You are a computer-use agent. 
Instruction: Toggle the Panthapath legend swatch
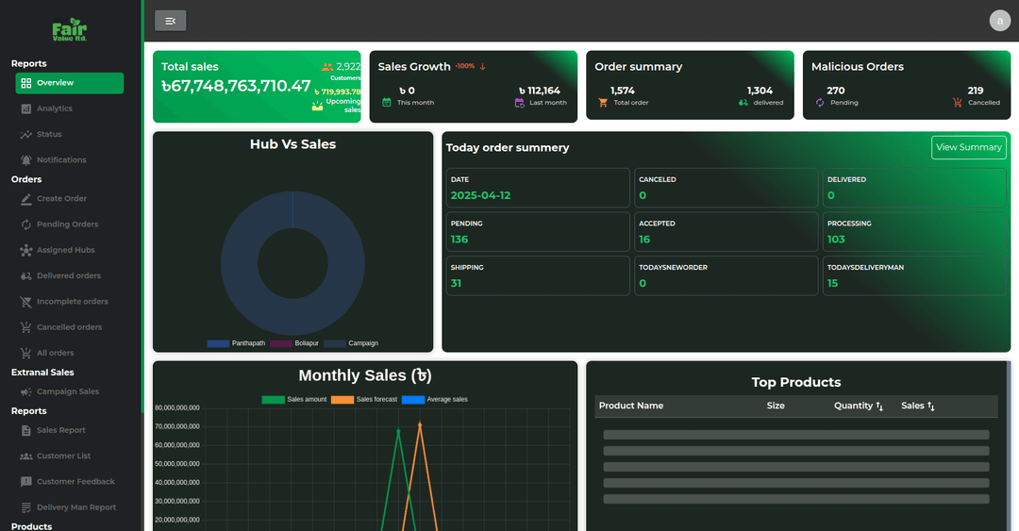[218, 343]
